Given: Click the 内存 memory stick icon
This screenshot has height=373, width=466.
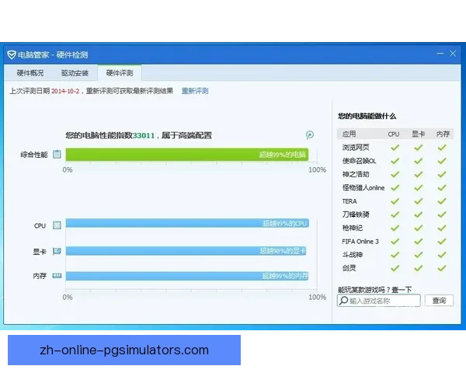Looking at the screenshot, I should [57, 276].
